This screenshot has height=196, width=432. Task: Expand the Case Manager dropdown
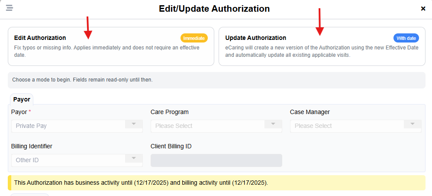tap(355, 126)
